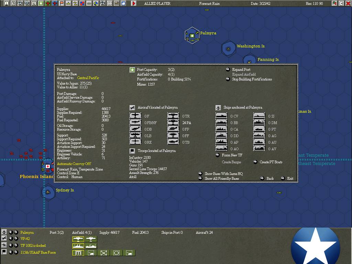Click the first TF 1002 ship icon

pos(78,246)
